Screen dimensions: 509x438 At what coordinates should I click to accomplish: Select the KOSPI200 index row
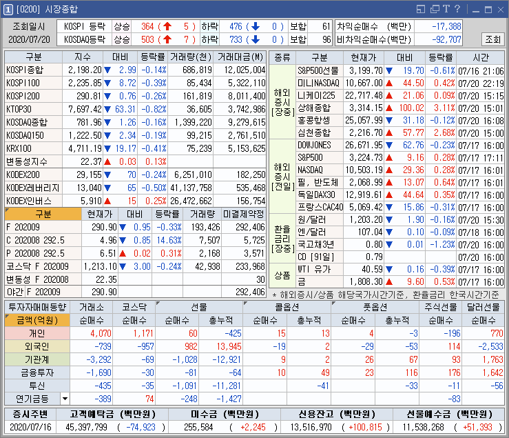point(136,96)
